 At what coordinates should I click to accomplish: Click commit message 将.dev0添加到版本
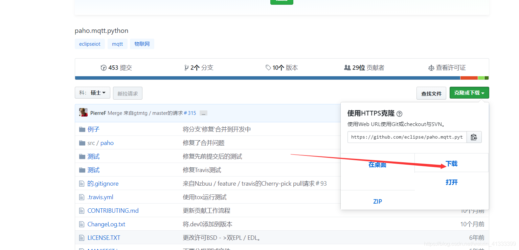(208, 224)
